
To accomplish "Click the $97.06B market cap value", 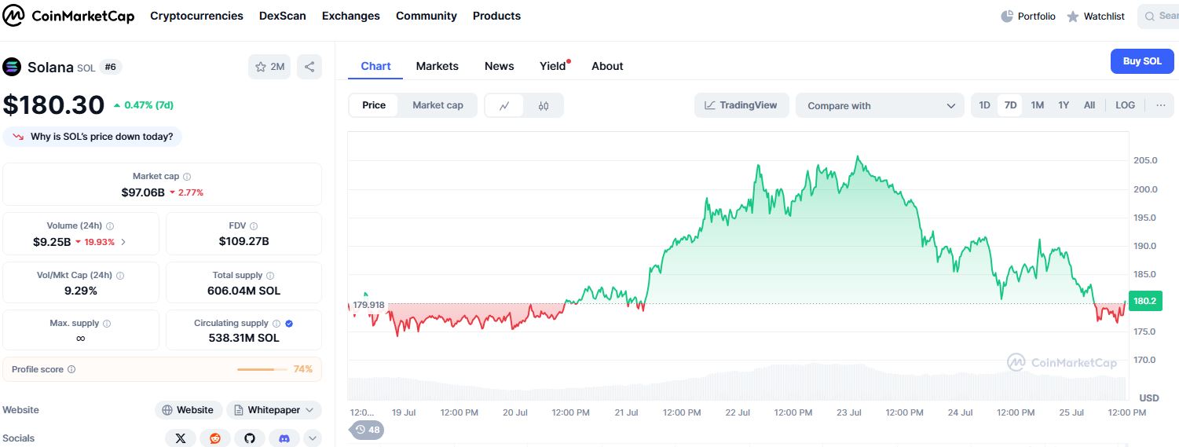I will tap(143, 192).
